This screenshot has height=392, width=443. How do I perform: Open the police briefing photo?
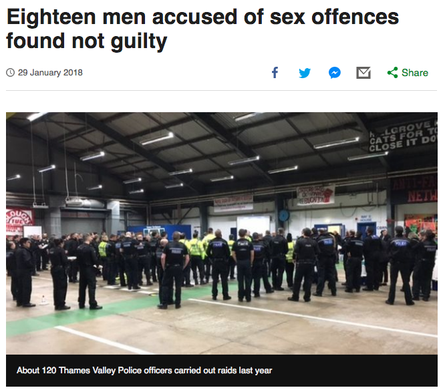pyautogui.click(x=222, y=233)
